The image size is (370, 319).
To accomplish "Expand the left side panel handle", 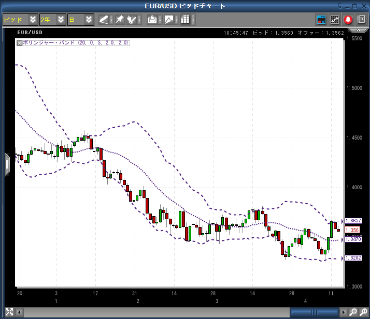I will click(7, 164).
